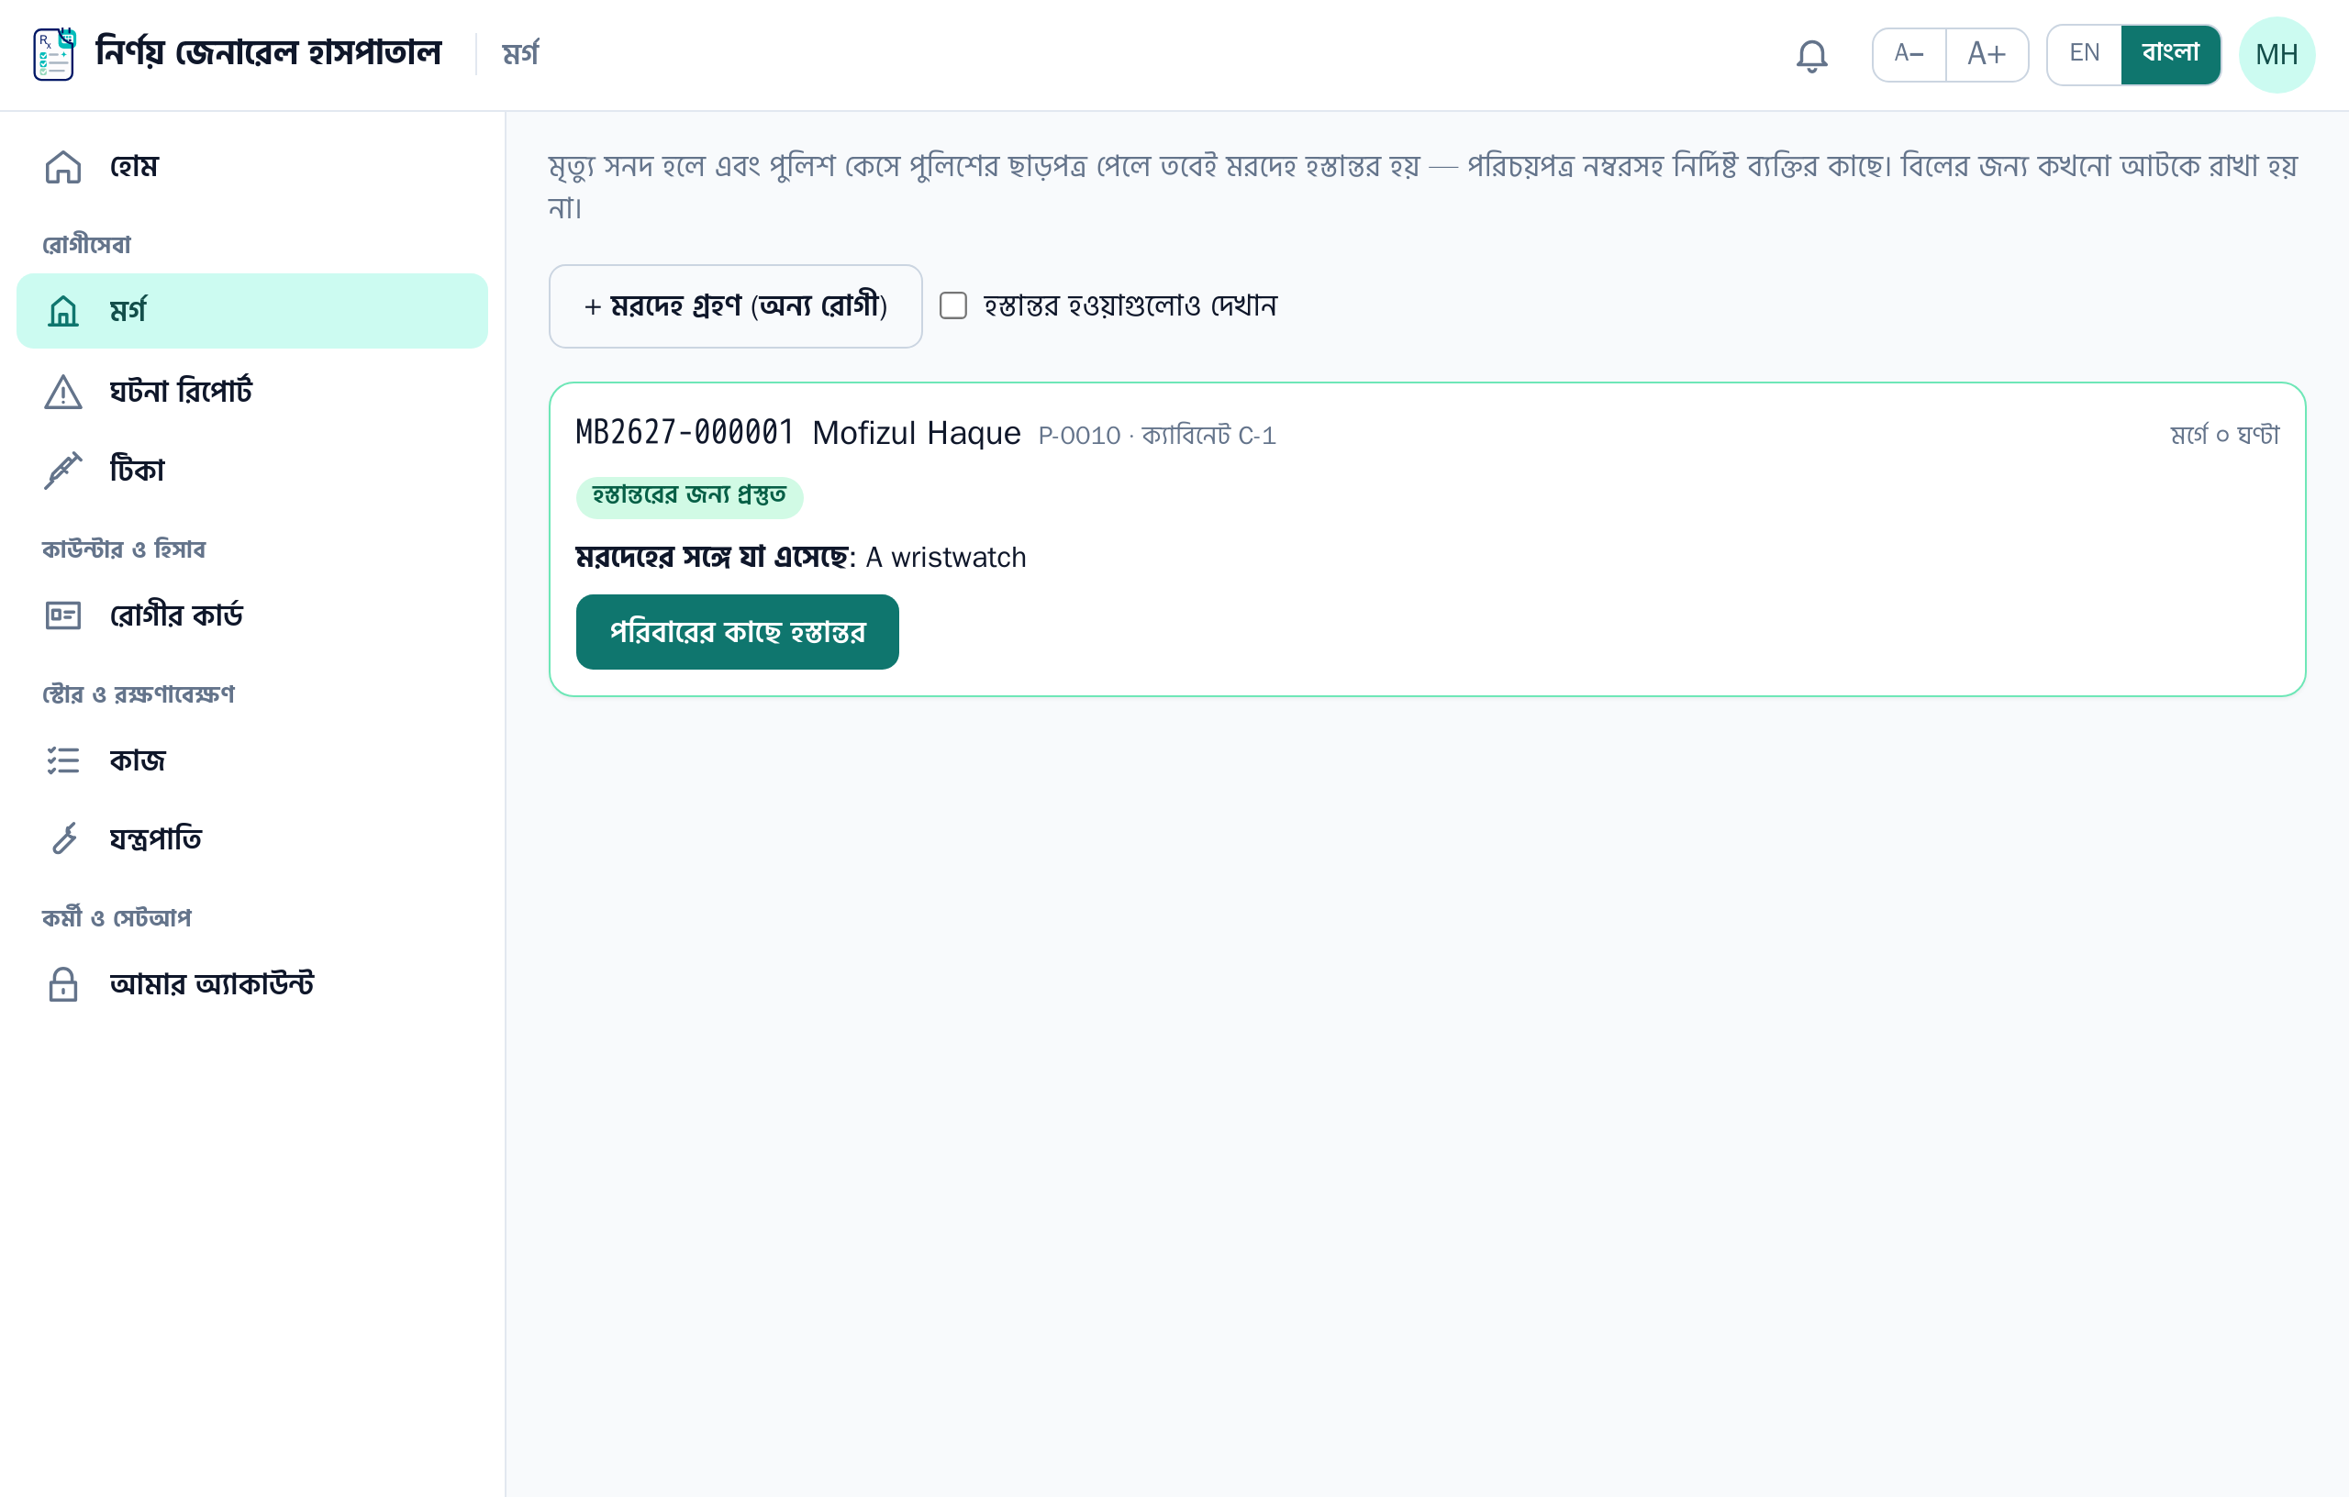Click the padlock account icon
This screenshot has height=1497, width=2349.
pos(63,984)
